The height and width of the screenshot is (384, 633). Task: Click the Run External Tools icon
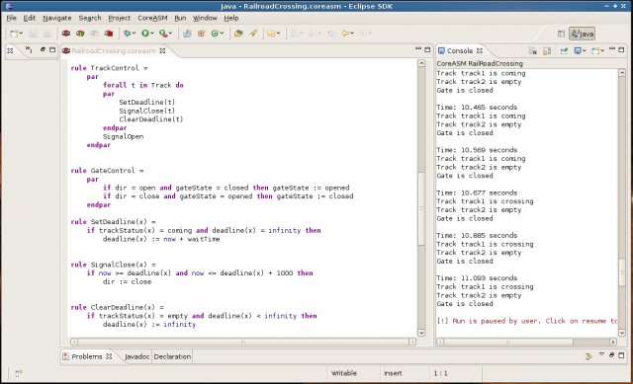click(x=163, y=34)
